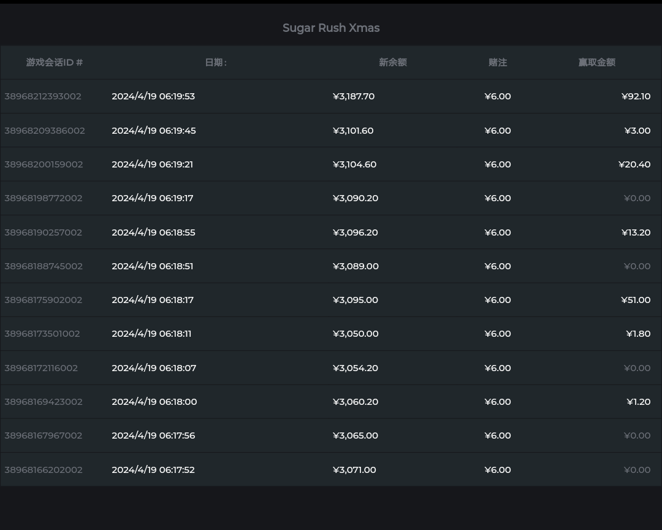The image size is (662, 530).
Task: Click the Sugar Rush Xmas title
Action: [x=331, y=28]
